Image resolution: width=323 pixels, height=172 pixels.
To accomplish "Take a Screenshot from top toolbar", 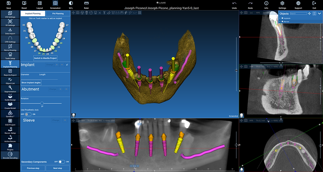I will (x=55, y=3).
